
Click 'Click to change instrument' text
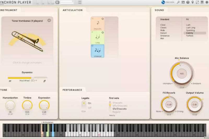[27, 63]
